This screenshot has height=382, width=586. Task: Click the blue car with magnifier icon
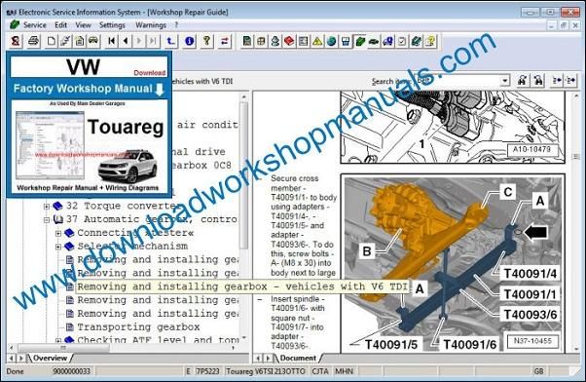(x=388, y=41)
